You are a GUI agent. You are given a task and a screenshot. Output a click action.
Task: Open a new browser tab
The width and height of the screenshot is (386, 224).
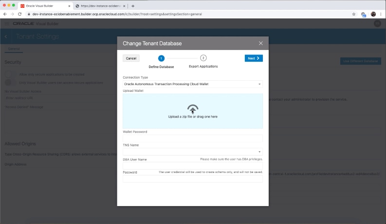pos(133,6)
